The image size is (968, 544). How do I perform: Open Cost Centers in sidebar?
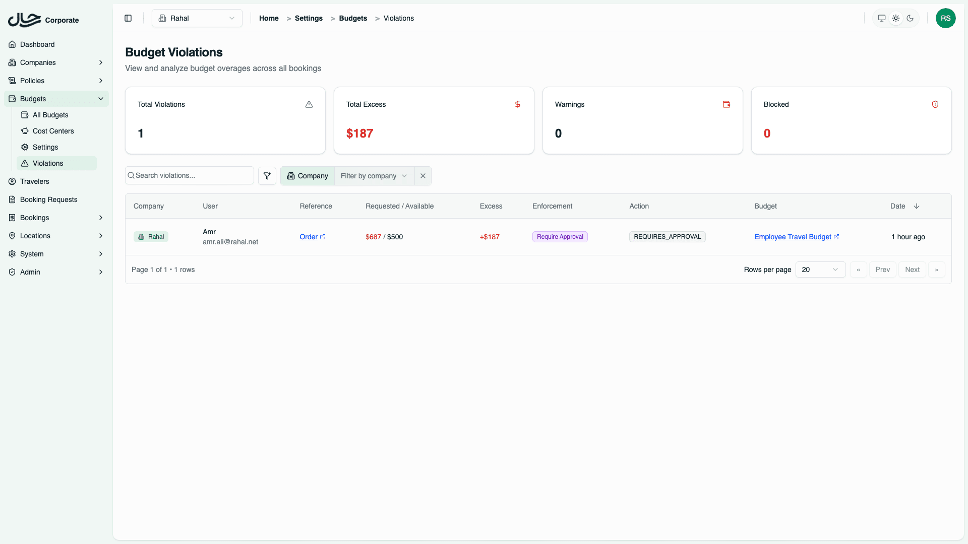pos(53,131)
